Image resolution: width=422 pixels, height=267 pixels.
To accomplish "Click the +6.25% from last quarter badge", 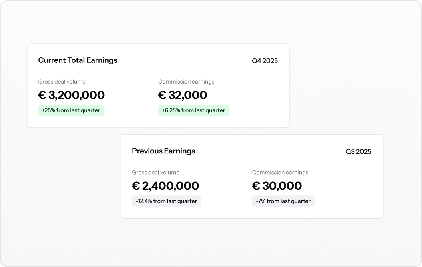I will 193,110.
